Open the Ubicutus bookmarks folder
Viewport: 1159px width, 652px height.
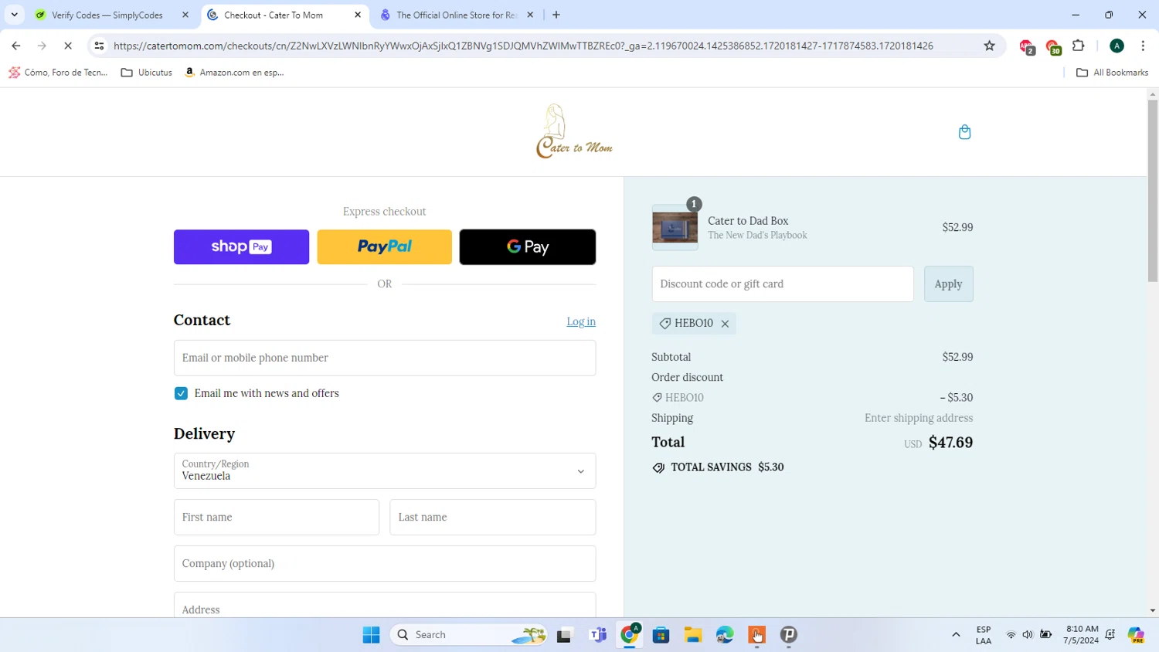147,73
